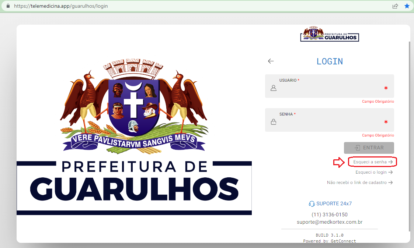Bookmark page with the star icon
The image size is (414, 248).
click(407, 6)
